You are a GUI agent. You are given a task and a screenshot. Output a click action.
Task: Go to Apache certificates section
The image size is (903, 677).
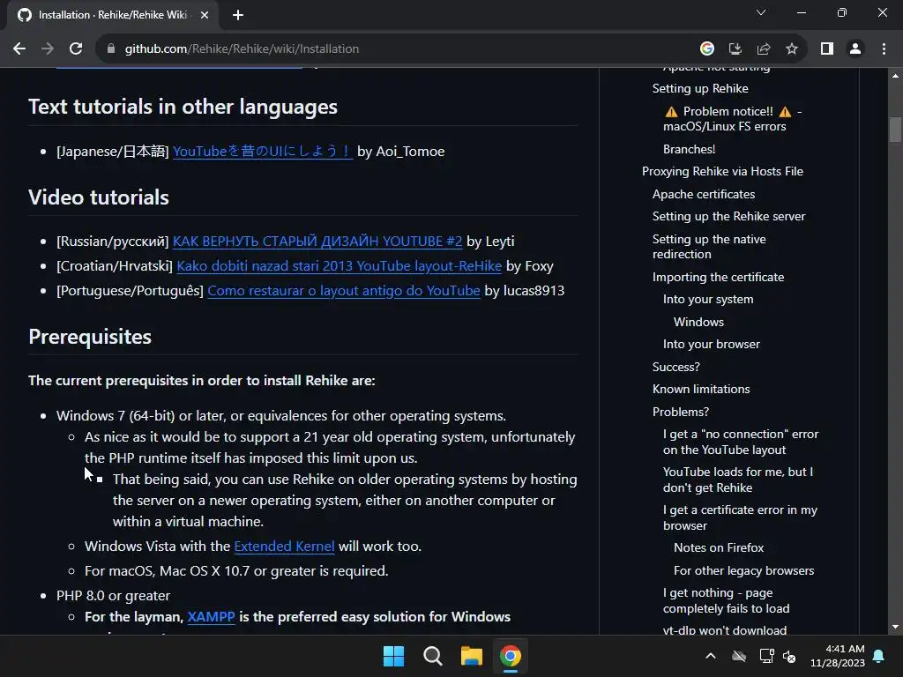coord(704,195)
